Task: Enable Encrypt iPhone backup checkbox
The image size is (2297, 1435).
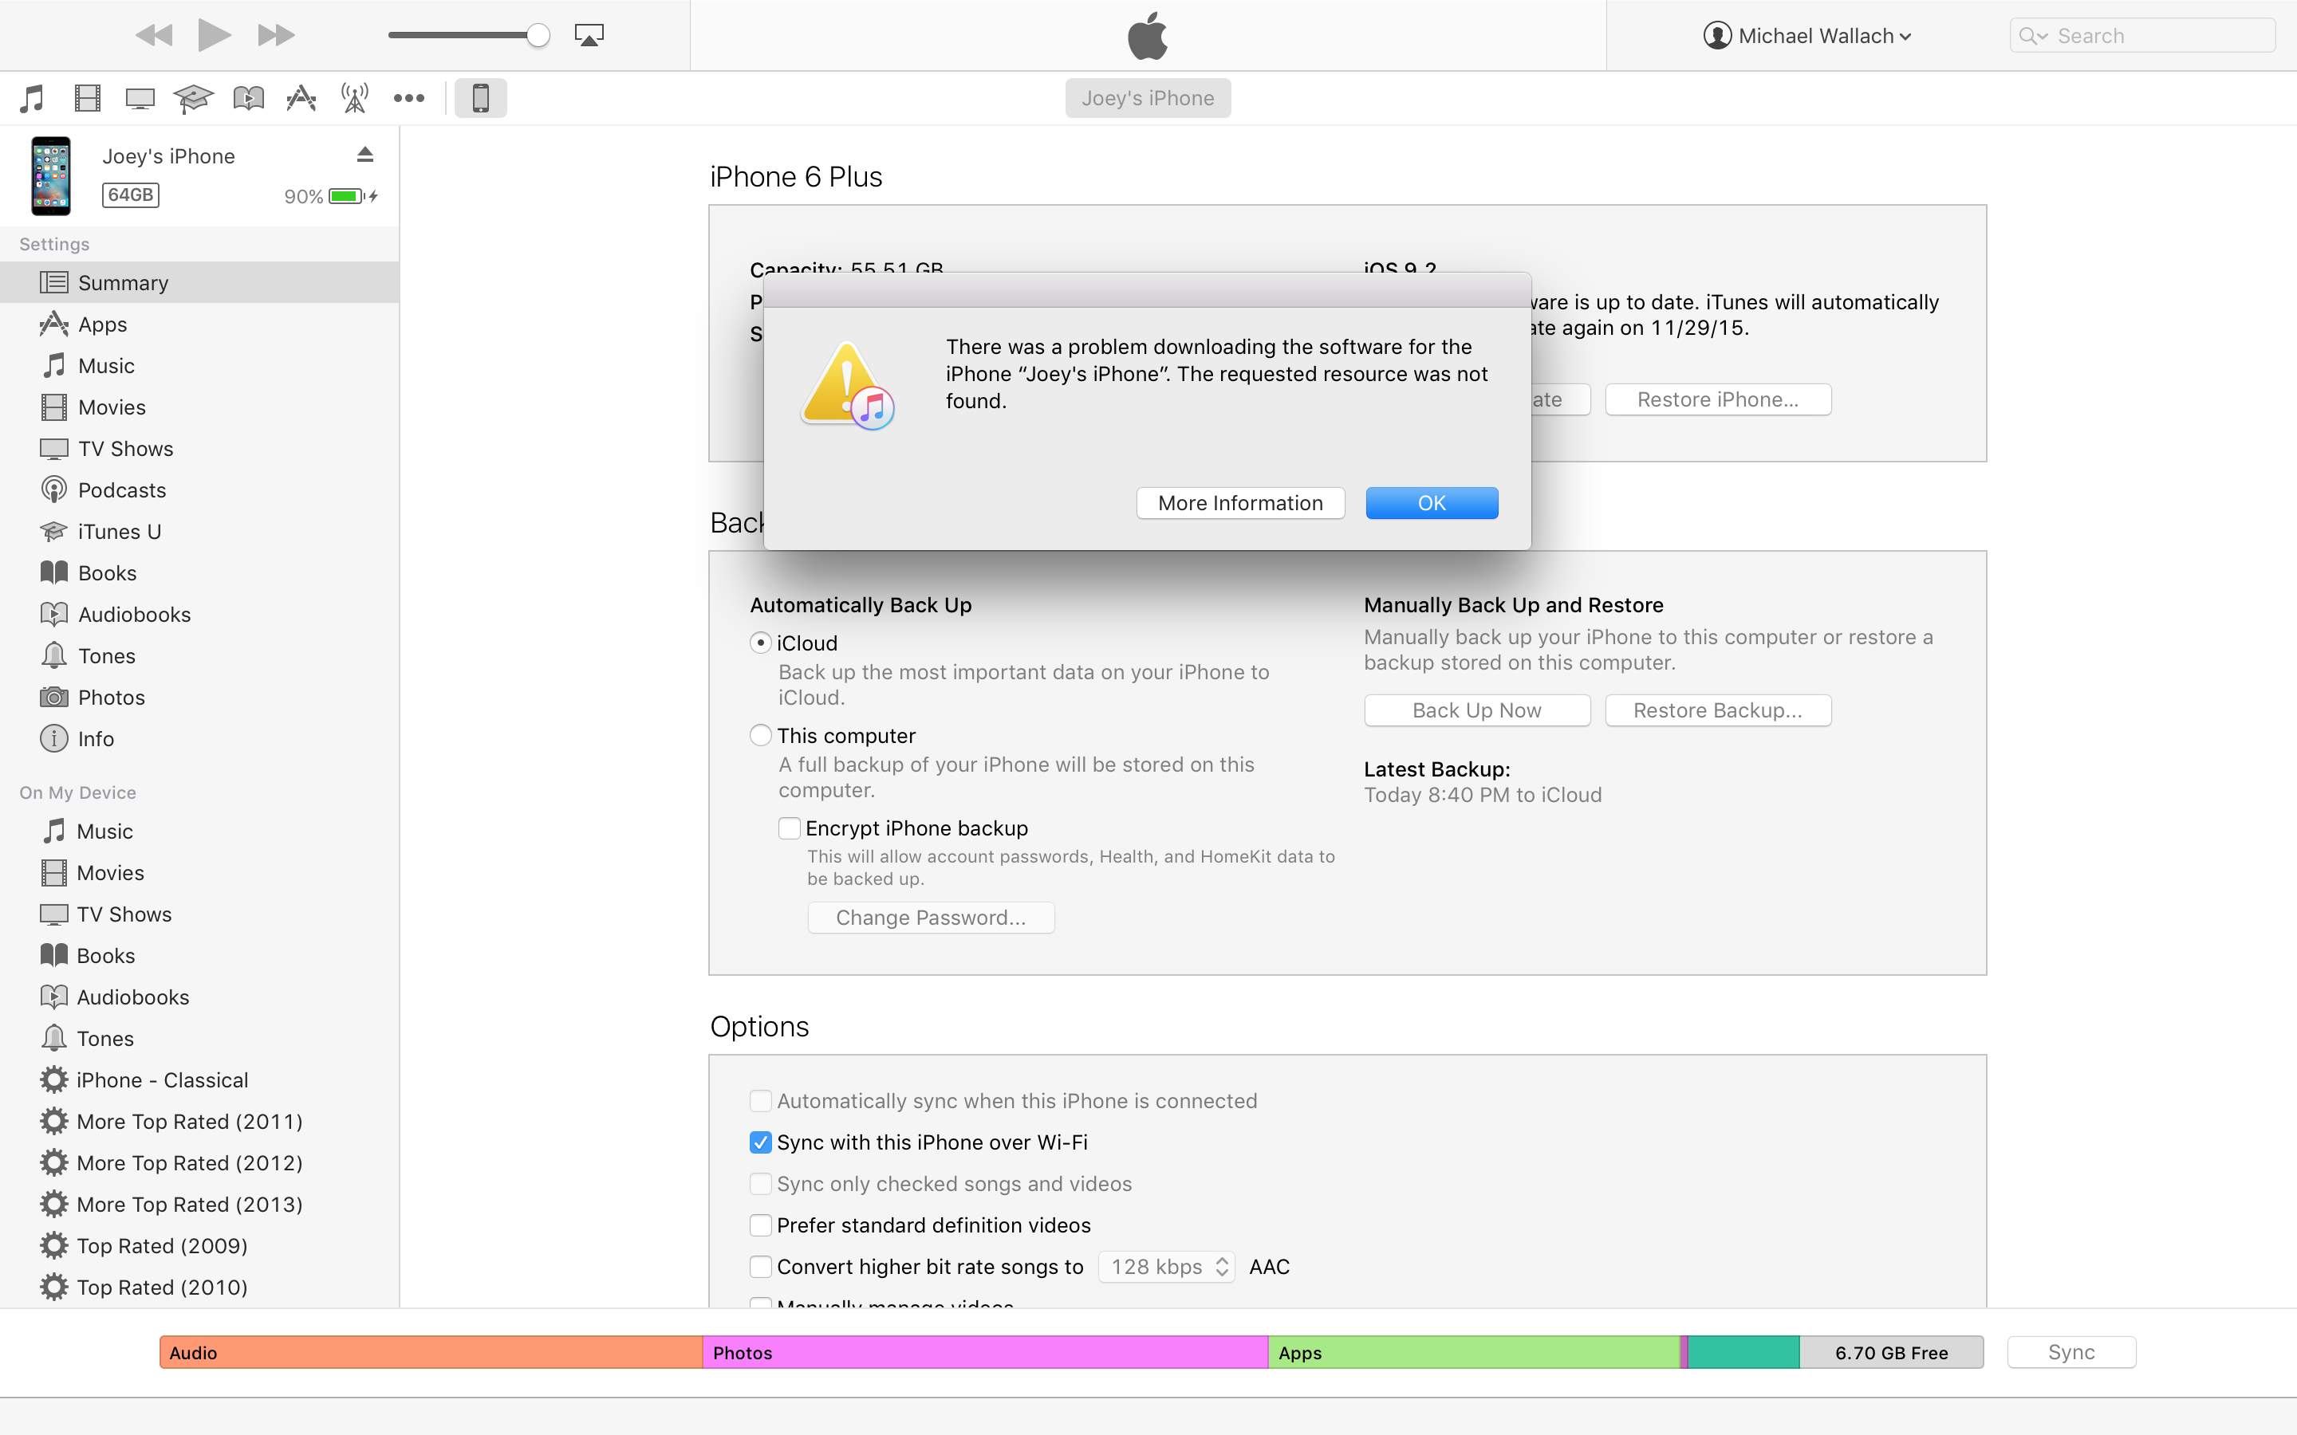Action: click(x=789, y=828)
